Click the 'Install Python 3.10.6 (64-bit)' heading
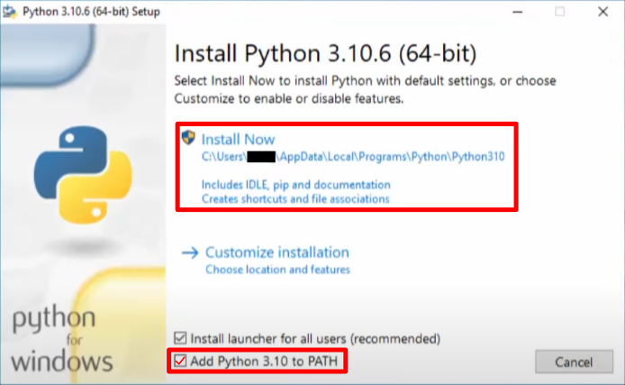625x385 pixels. 326,53
